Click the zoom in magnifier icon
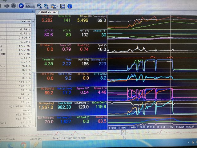Viewport: 197px width, 148px height. (x=39, y=6)
